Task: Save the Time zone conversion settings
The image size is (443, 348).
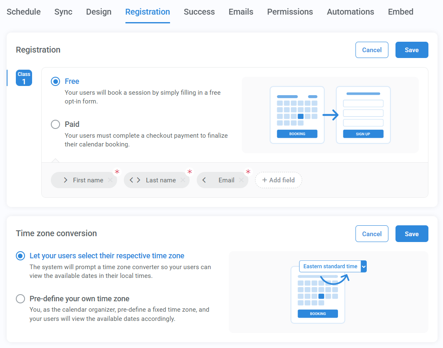Action: click(412, 234)
